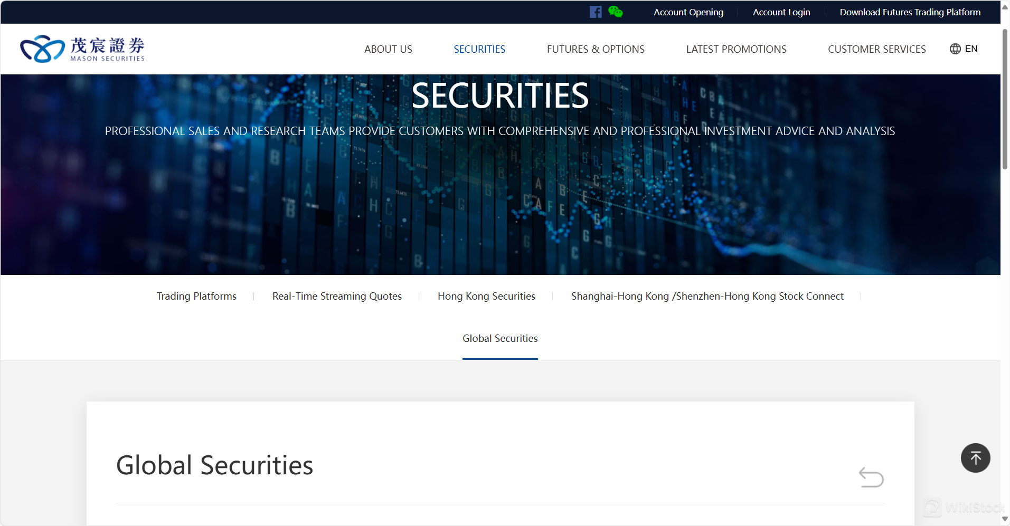This screenshot has height=526, width=1010.
Task: Switch to the Trading Platforms tab
Action: coord(196,297)
